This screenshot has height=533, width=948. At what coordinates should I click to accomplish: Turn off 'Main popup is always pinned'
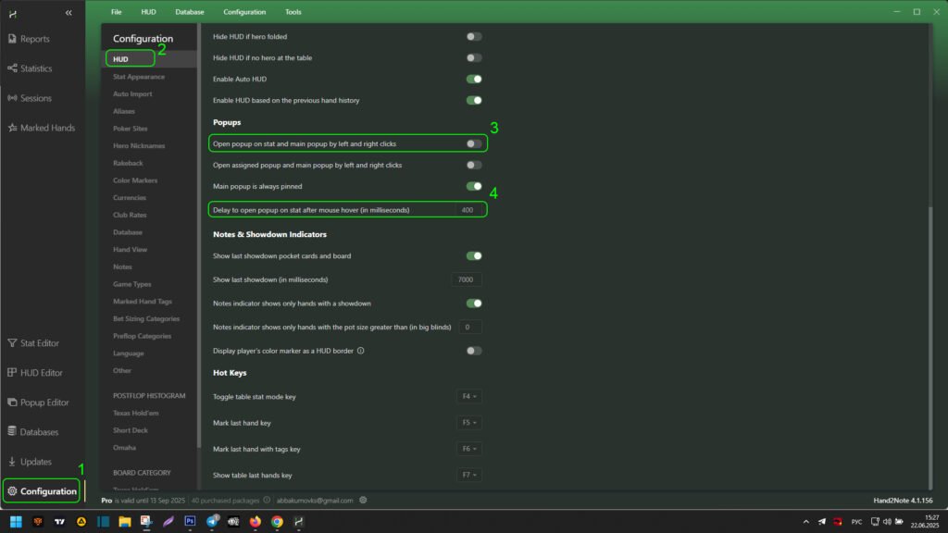[473, 186]
